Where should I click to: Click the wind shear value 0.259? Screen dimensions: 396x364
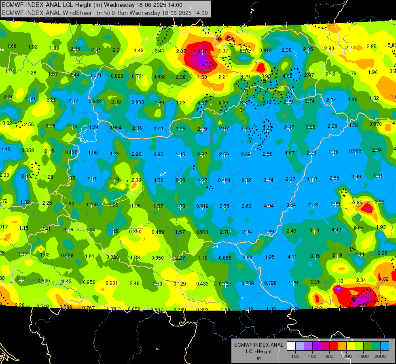91,204
